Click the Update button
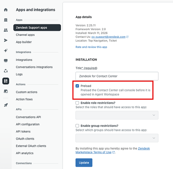This screenshot has height=169, width=173. pos(84,163)
